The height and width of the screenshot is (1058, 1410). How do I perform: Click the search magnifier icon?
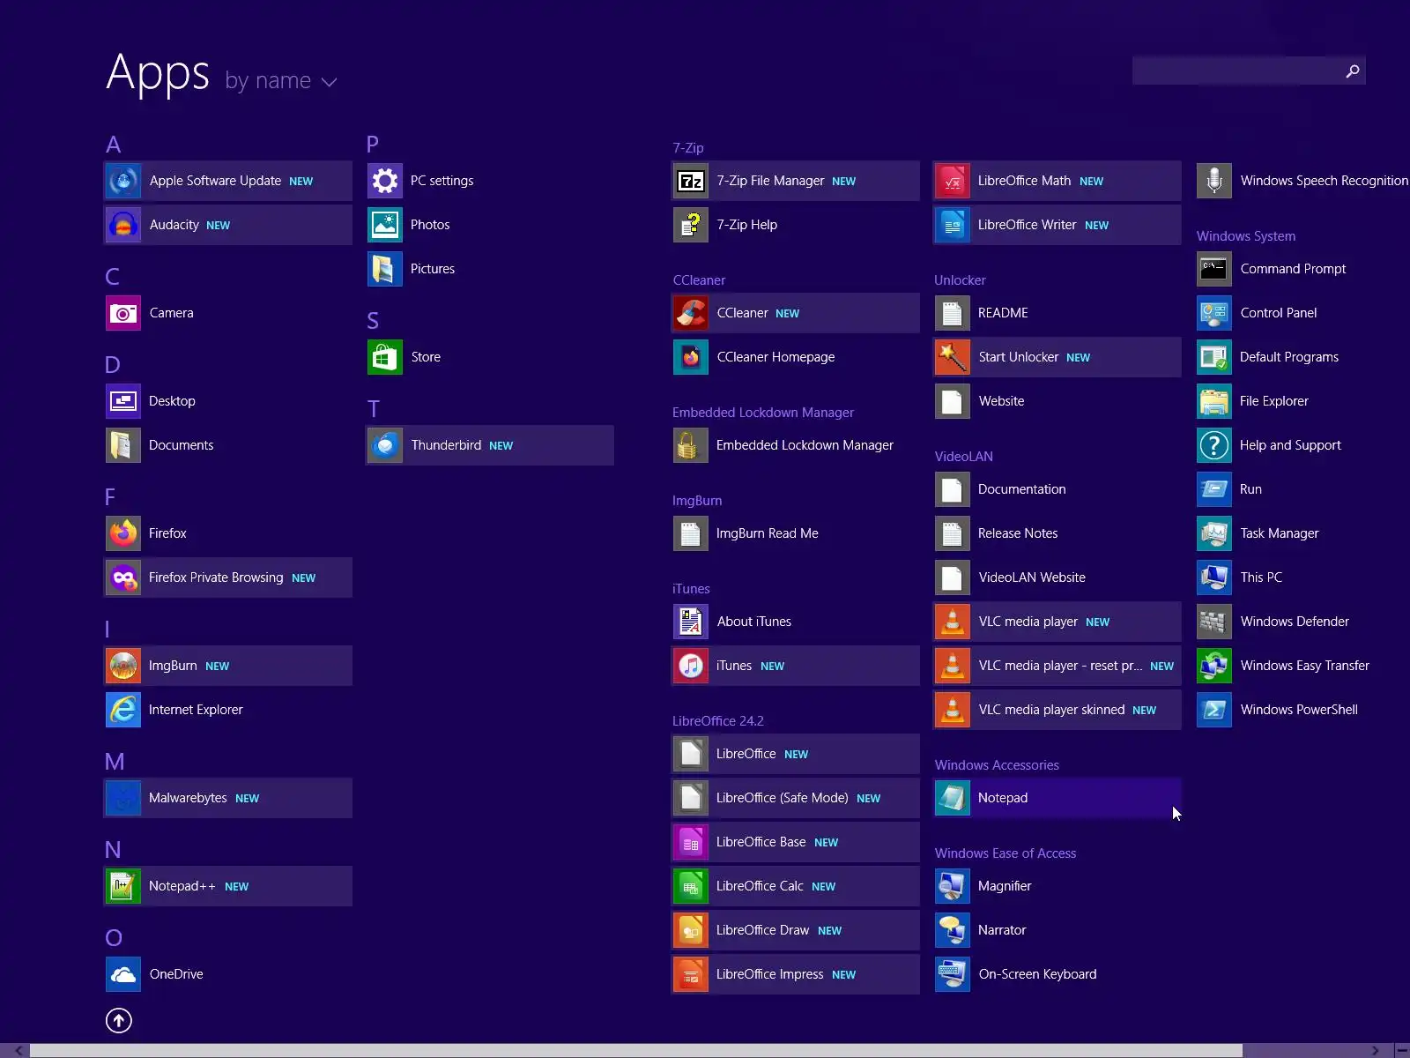click(x=1353, y=71)
